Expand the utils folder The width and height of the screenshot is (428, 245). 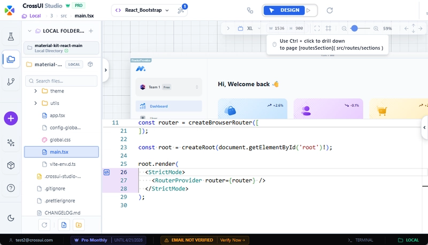(35, 103)
